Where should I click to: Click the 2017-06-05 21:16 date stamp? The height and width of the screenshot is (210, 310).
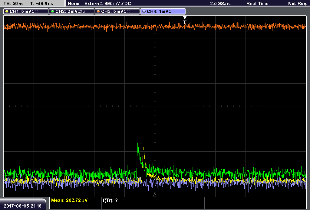[22, 206]
